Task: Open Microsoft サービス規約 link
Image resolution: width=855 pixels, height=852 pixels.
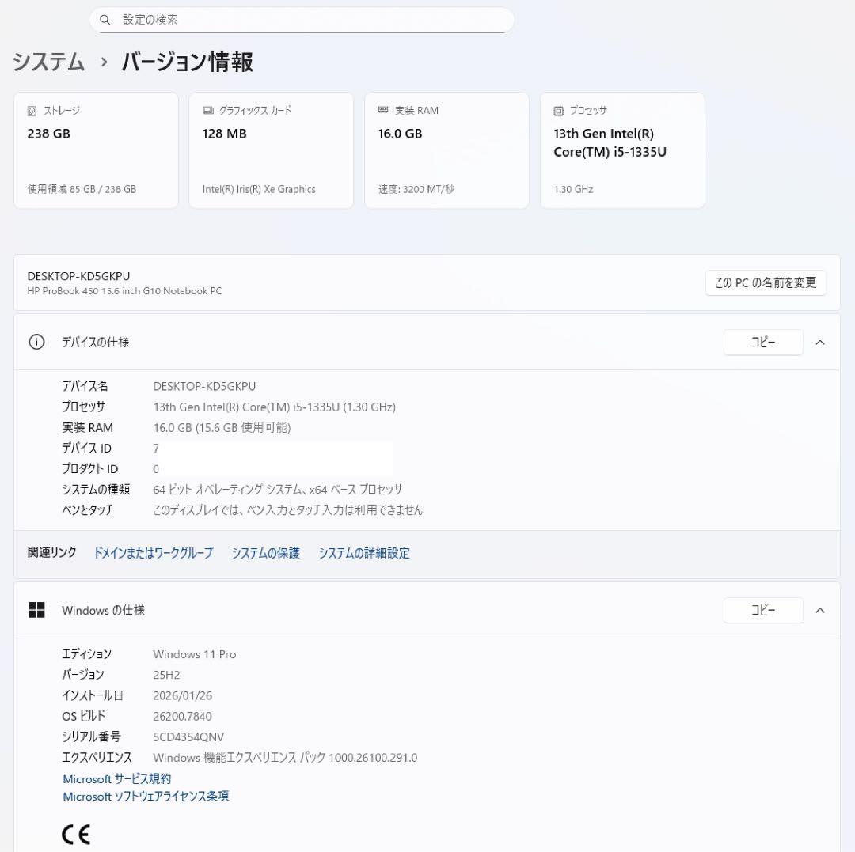Action: click(x=116, y=779)
